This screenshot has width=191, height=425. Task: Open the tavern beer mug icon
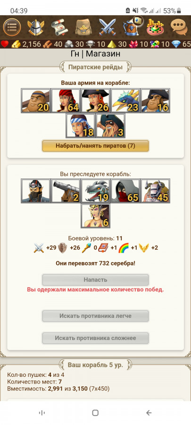(132, 26)
